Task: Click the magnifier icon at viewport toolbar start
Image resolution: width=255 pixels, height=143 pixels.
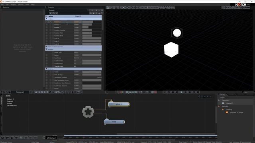Action: tap(108, 8)
